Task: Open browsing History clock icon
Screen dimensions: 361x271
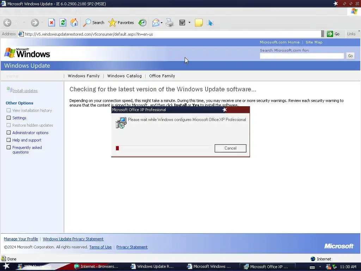Action: click(142, 23)
